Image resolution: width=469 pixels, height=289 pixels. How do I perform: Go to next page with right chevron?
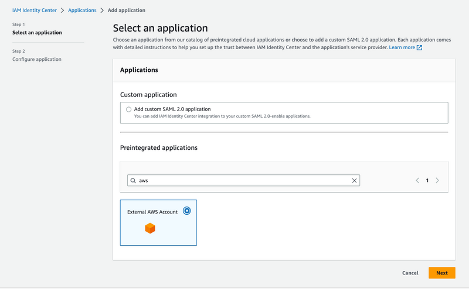[x=437, y=181]
